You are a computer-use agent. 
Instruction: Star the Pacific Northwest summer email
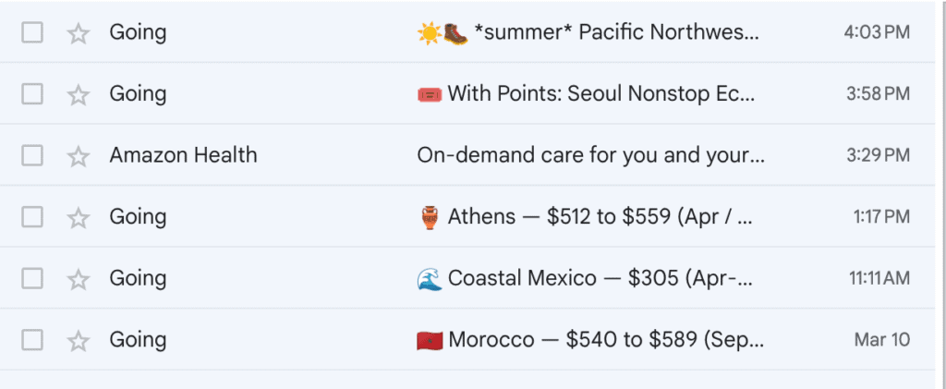point(79,33)
